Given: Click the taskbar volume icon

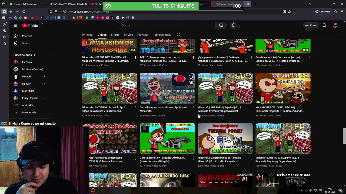Looking at the screenshot, I should pos(311,190).
